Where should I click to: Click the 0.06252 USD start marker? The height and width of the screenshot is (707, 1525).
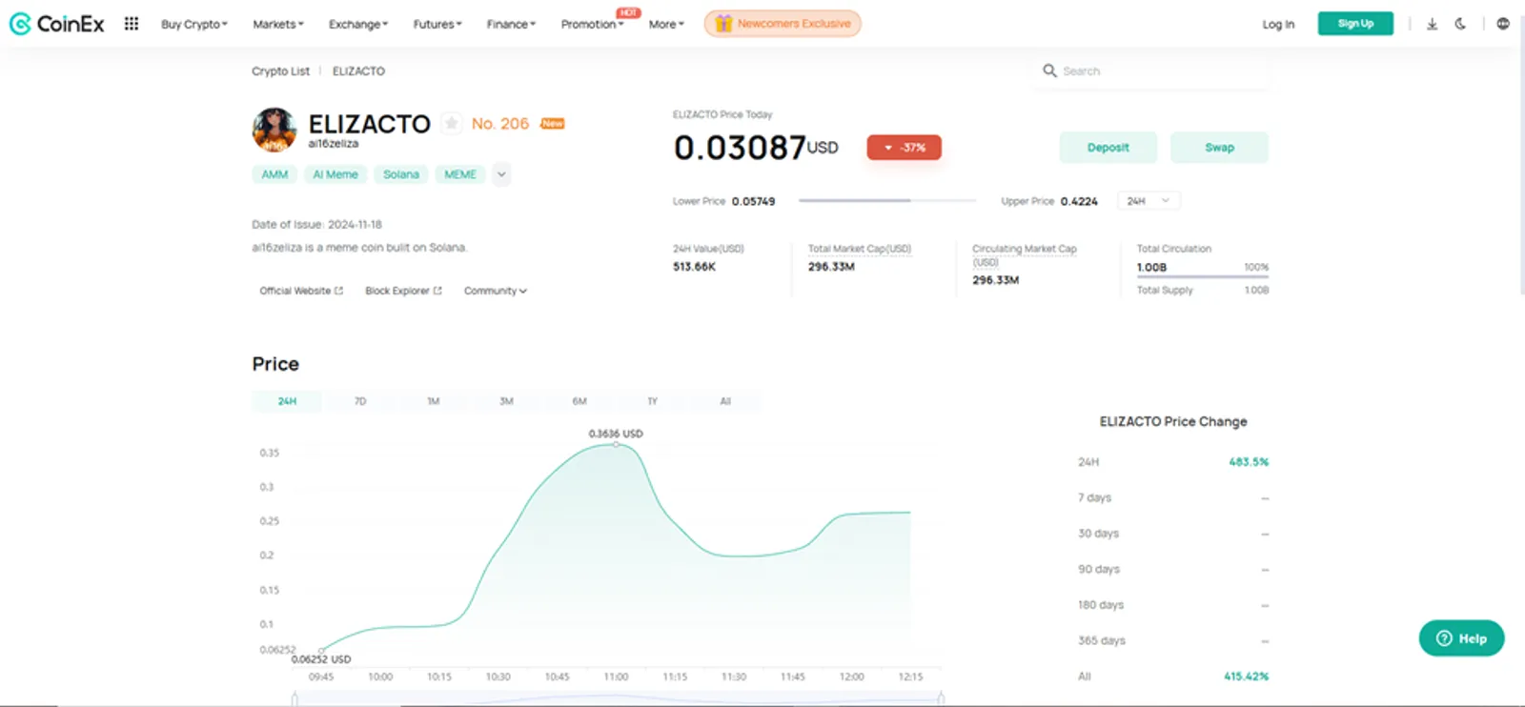tap(321, 651)
